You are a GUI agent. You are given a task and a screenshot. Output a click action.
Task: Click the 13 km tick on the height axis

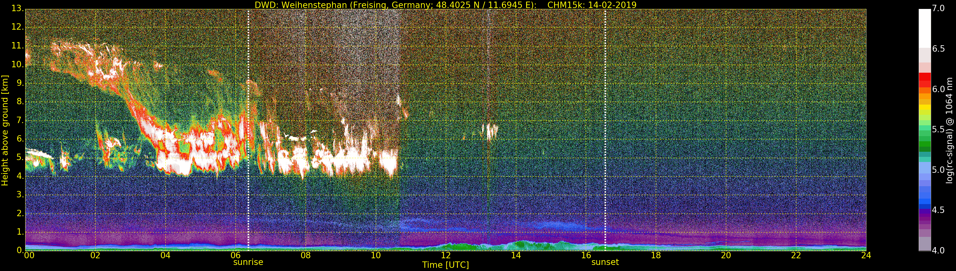point(18,9)
